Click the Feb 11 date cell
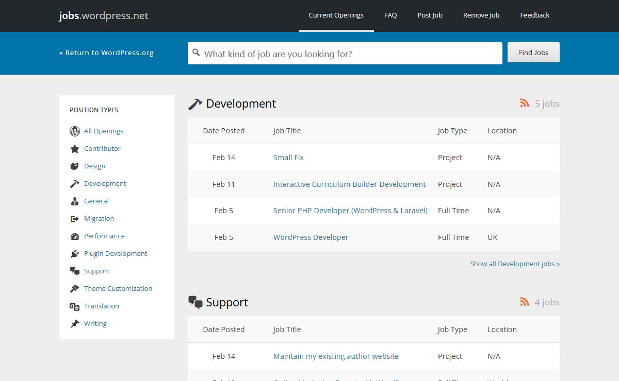 point(224,184)
